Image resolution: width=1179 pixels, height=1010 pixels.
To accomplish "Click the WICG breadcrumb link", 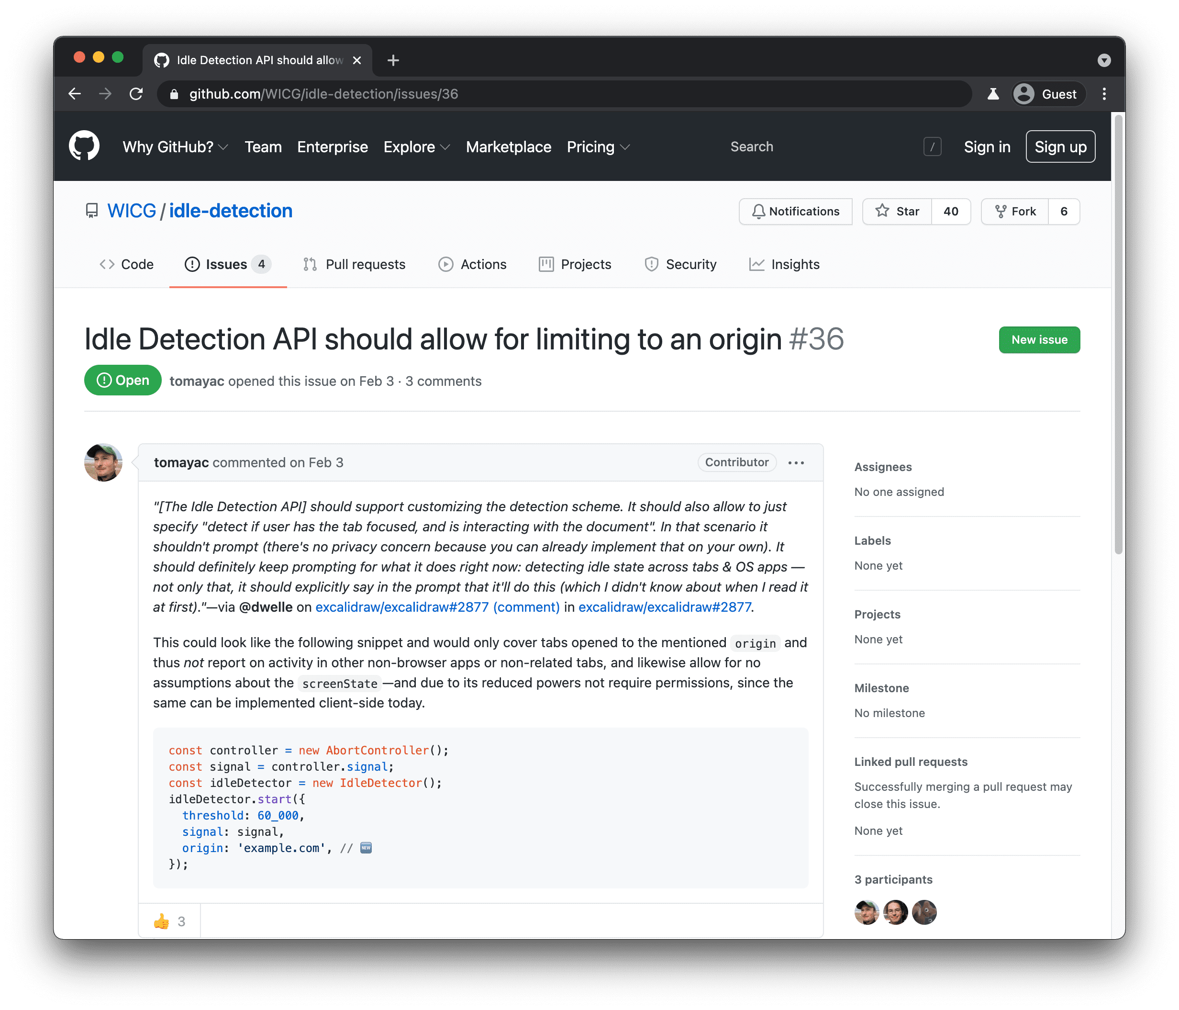I will 130,211.
